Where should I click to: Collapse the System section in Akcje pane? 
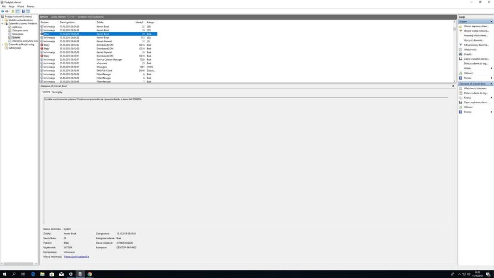pyautogui.click(x=491, y=21)
